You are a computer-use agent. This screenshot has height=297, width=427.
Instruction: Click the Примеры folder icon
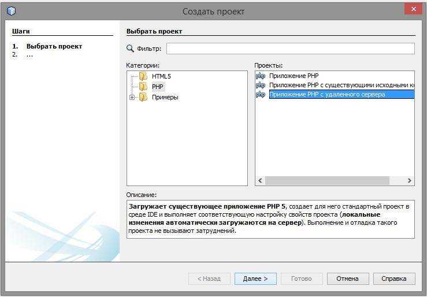tap(143, 97)
